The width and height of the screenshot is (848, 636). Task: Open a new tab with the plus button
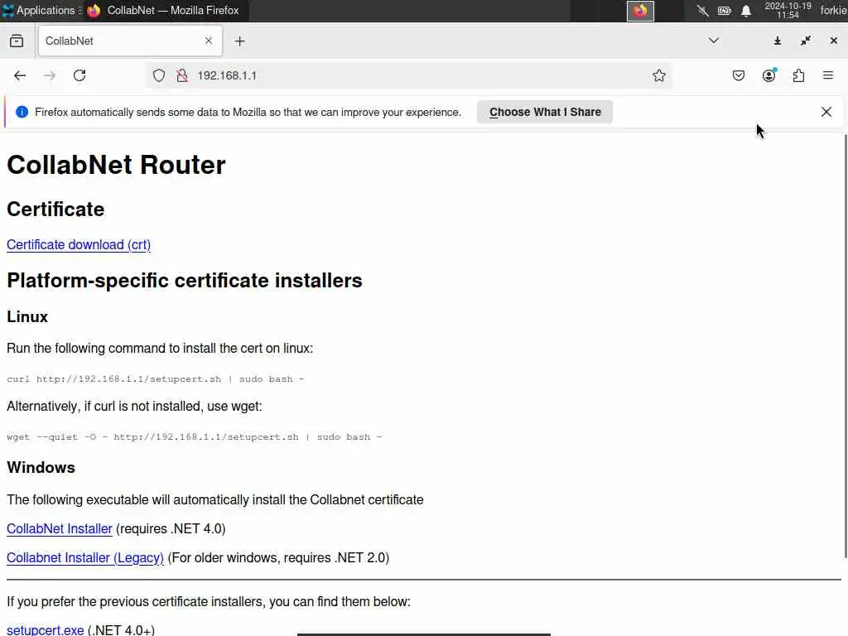click(239, 41)
